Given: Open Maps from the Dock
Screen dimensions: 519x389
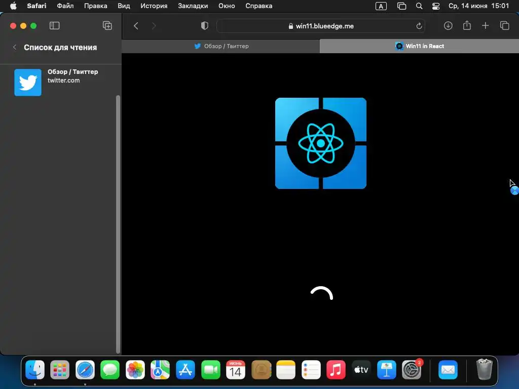Looking at the screenshot, I should [x=160, y=370].
